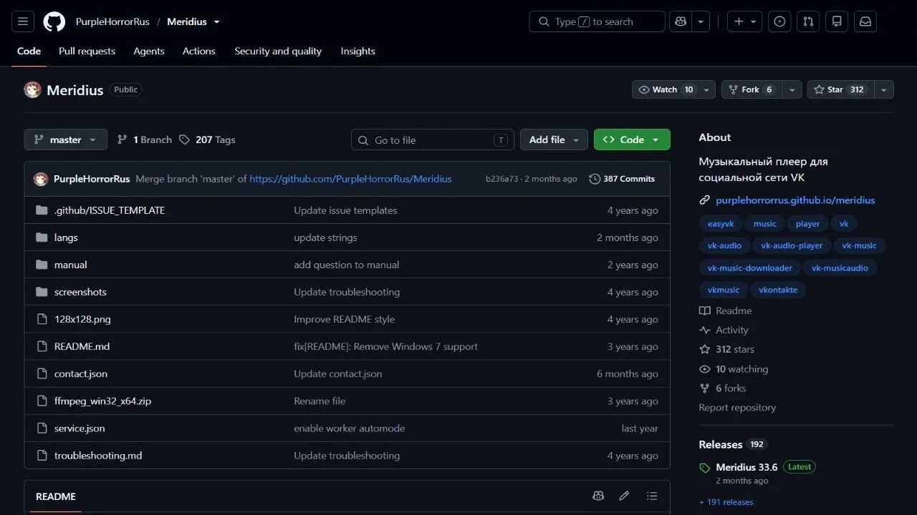The height and width of the screenshot is (515, 917).
Task: Open the easyvk topic tag
Action: (x=721, y=224)
